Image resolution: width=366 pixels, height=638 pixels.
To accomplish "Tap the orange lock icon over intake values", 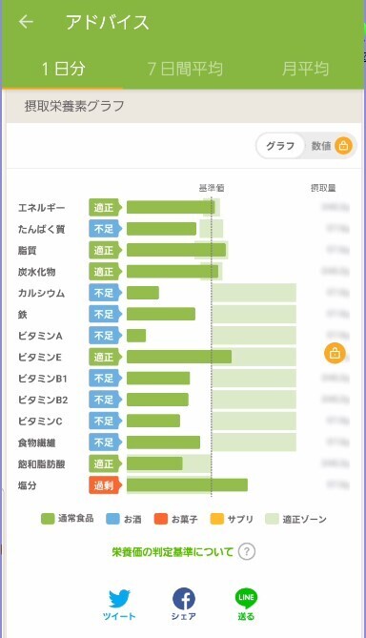I will coord(335,353).
